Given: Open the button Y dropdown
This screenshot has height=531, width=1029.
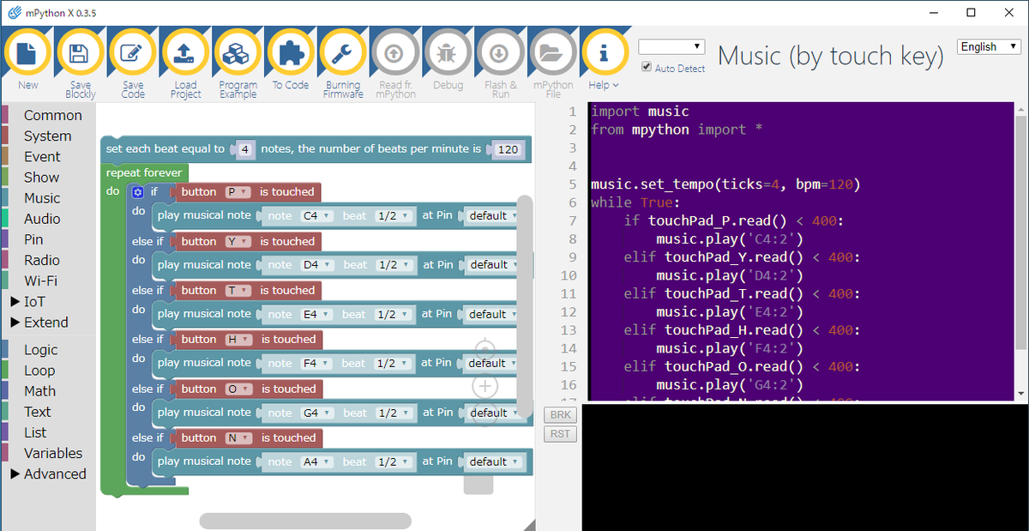Looking at the screenshot, I should click(238, 242).
